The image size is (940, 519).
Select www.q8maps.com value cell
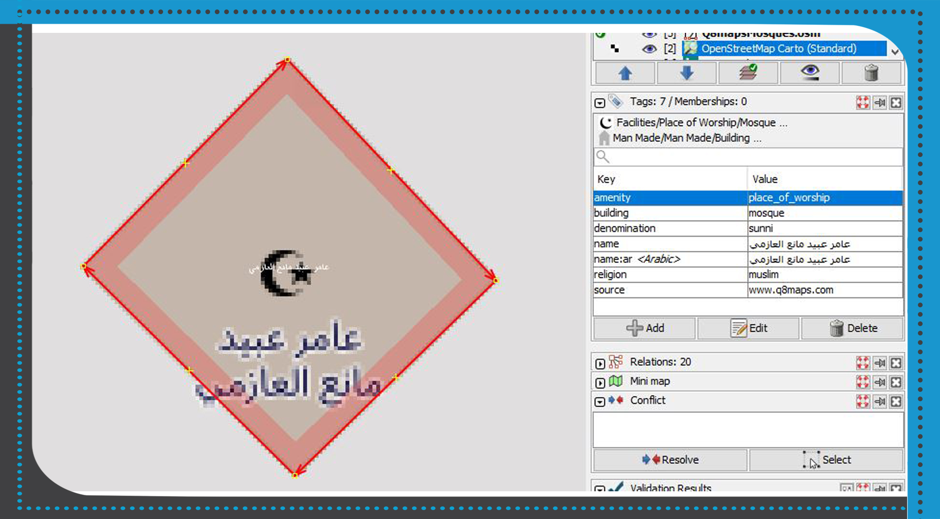825,290
